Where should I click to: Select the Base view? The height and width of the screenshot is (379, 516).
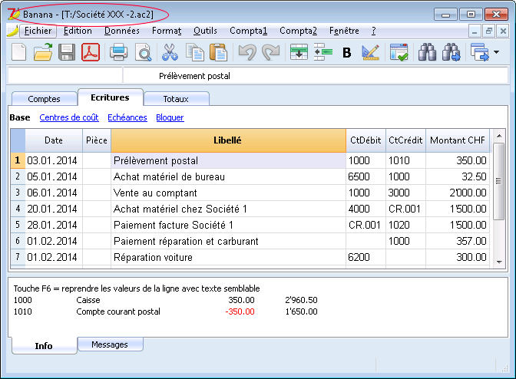pyautogui.click(x=20, y=117)
